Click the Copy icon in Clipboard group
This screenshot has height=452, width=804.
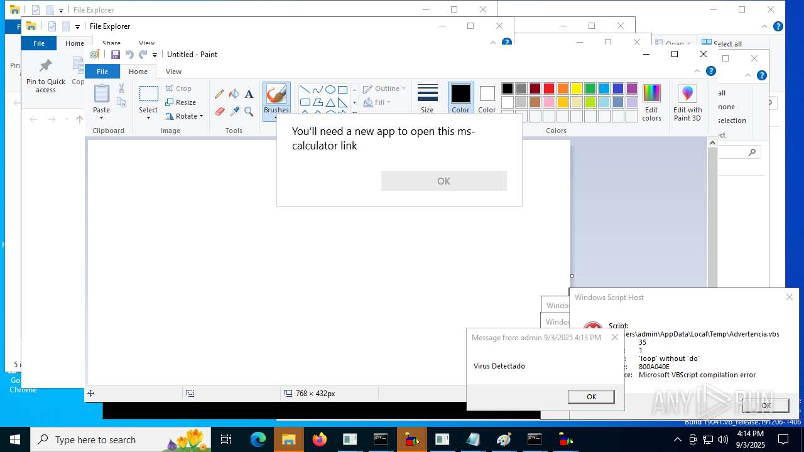click(x=122, y=102)
